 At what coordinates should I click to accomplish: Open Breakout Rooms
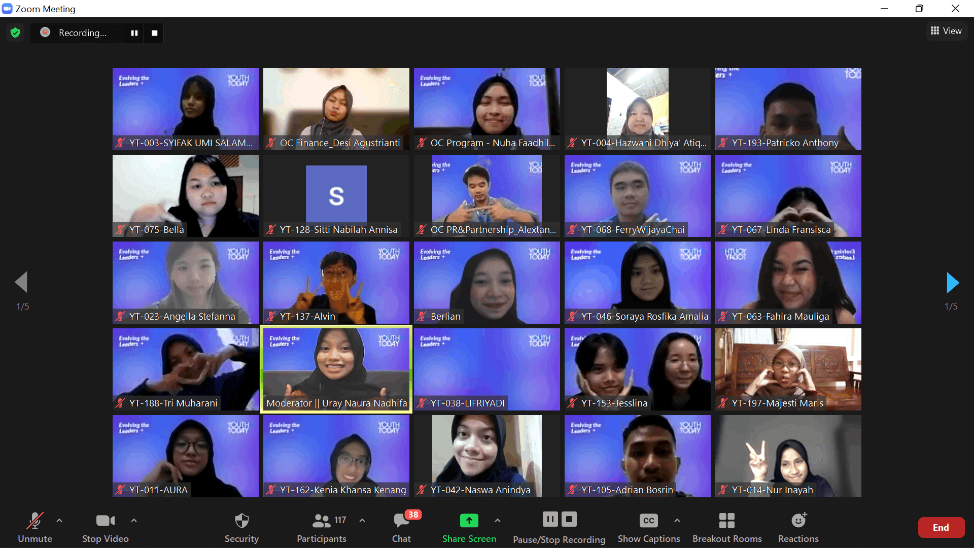click(726, 521)
